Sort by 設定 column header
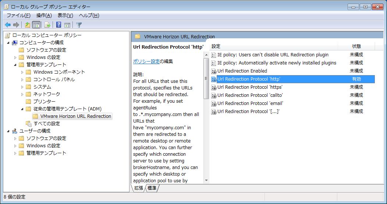 (273, 46)
